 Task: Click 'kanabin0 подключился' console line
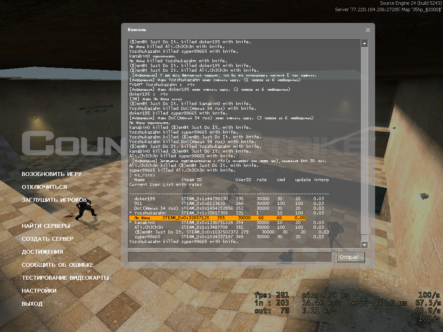pyautogui.click(x=152, y=56)
